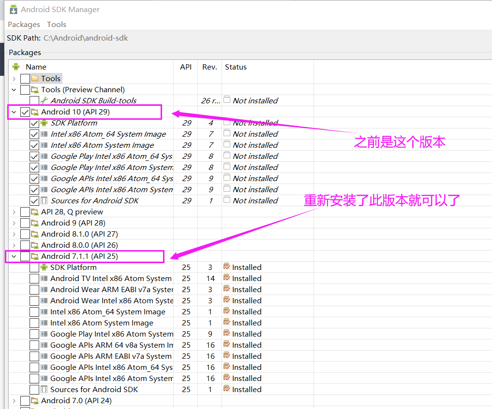Click the Name column header
492x409 pixels.
point(36,67)
